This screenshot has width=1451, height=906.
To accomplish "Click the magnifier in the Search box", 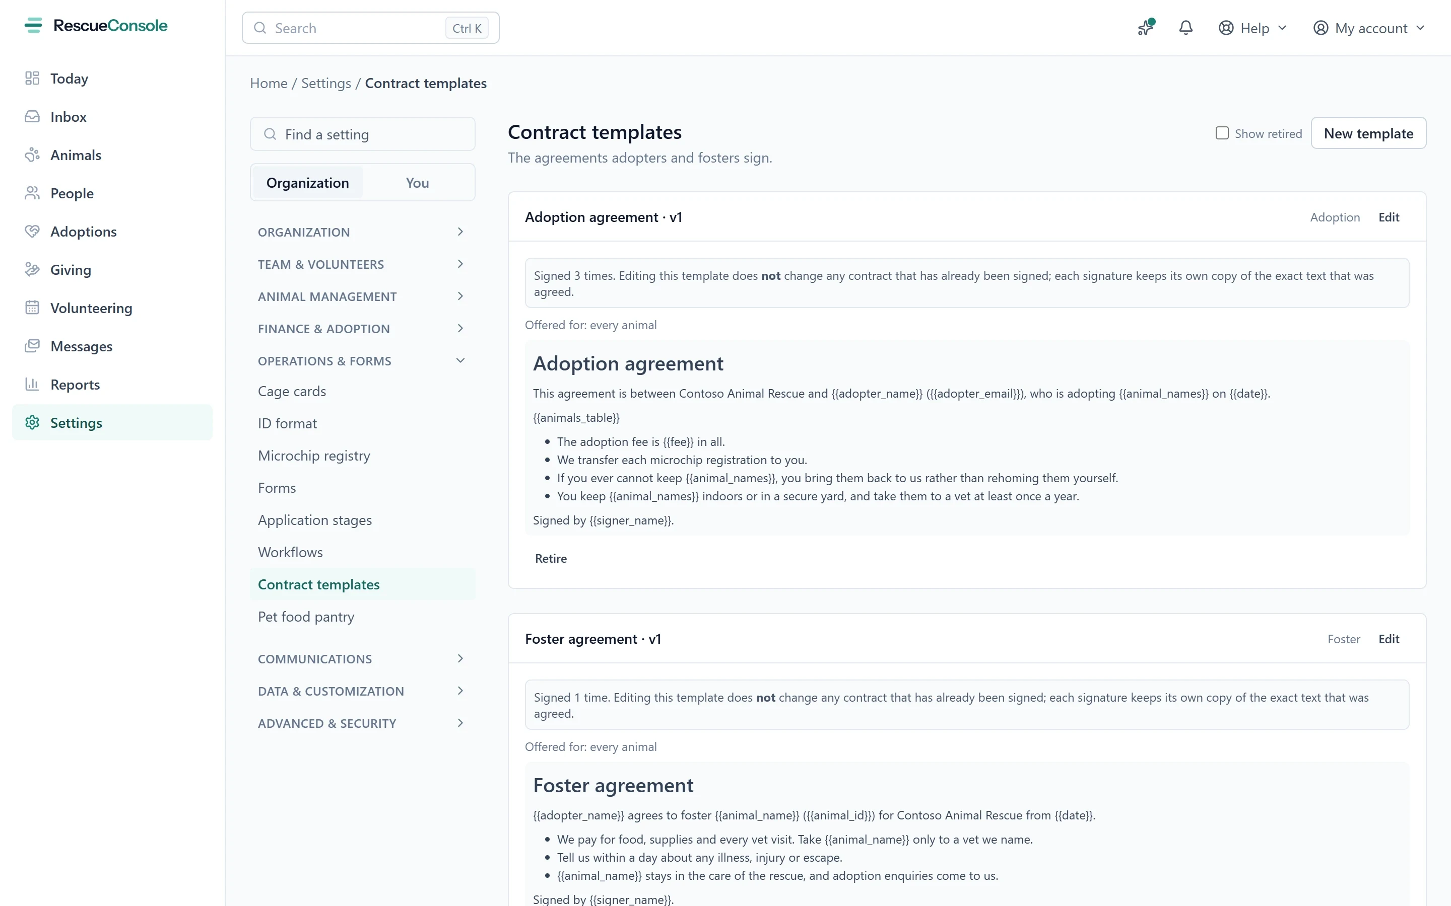I will point(260,28).
